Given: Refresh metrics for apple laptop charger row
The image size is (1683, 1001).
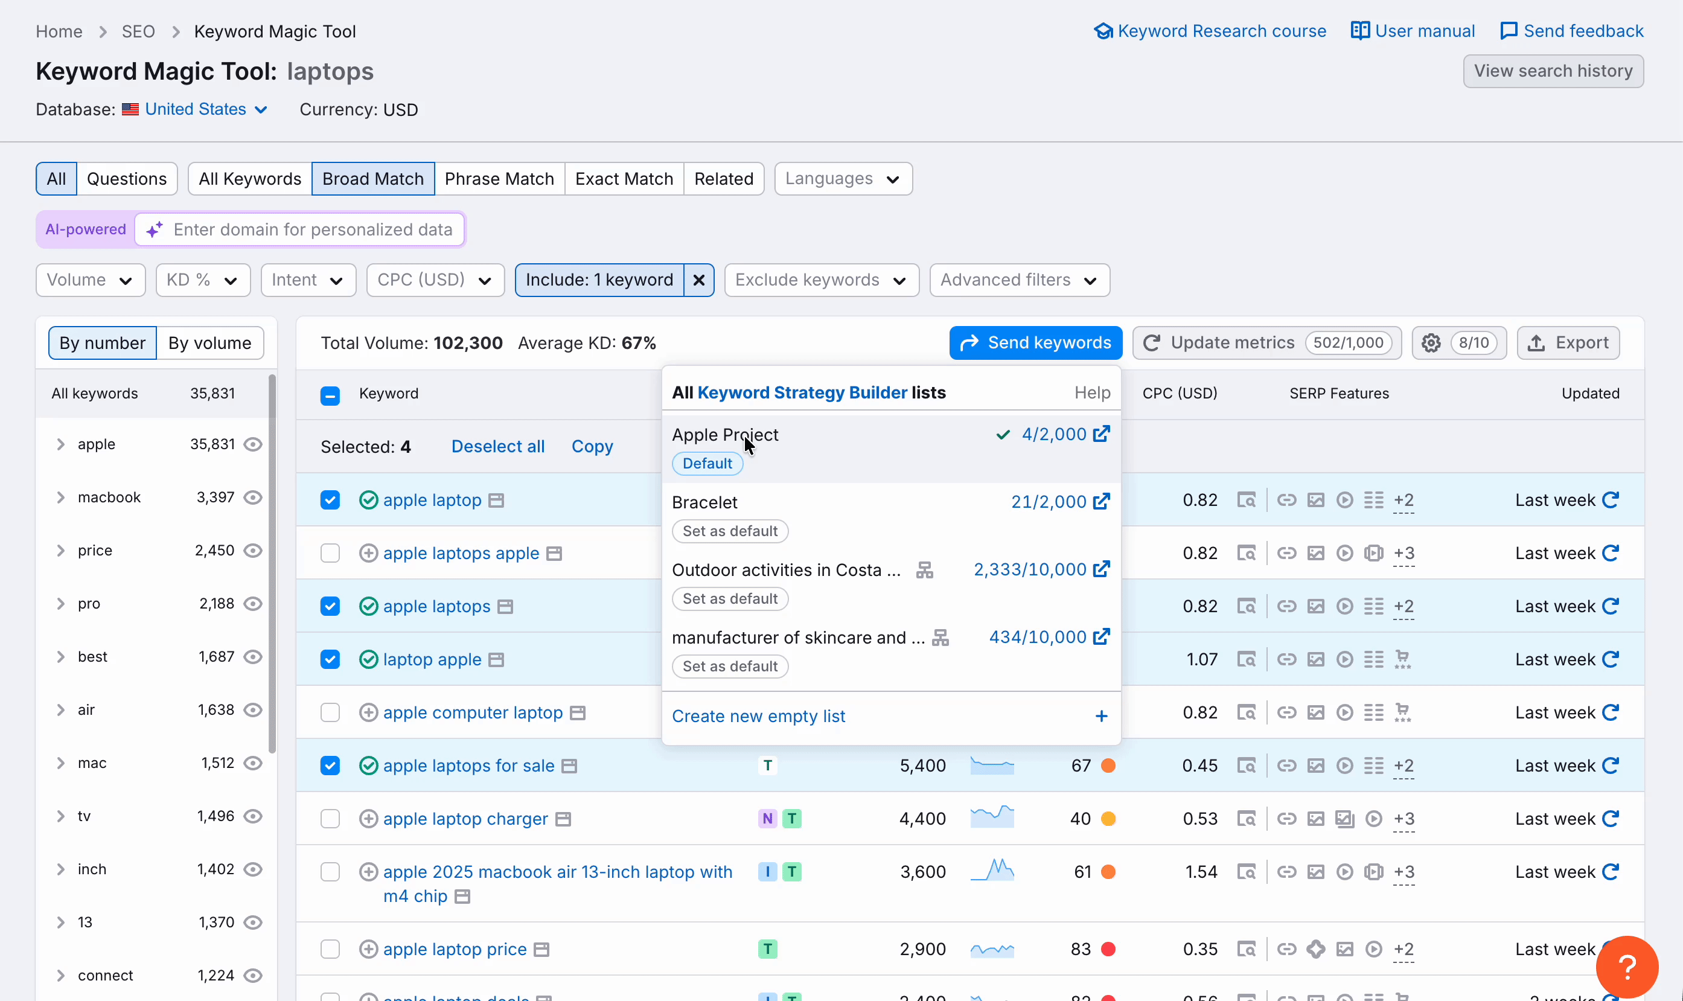Looking at the screenshot, I should pos(1611,818).
